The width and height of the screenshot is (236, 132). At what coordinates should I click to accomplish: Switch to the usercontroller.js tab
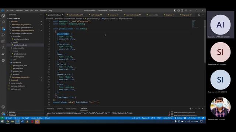click(x=132, y=15)
